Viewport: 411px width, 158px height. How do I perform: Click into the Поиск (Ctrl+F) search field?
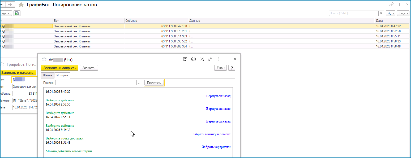click(353, 13)
